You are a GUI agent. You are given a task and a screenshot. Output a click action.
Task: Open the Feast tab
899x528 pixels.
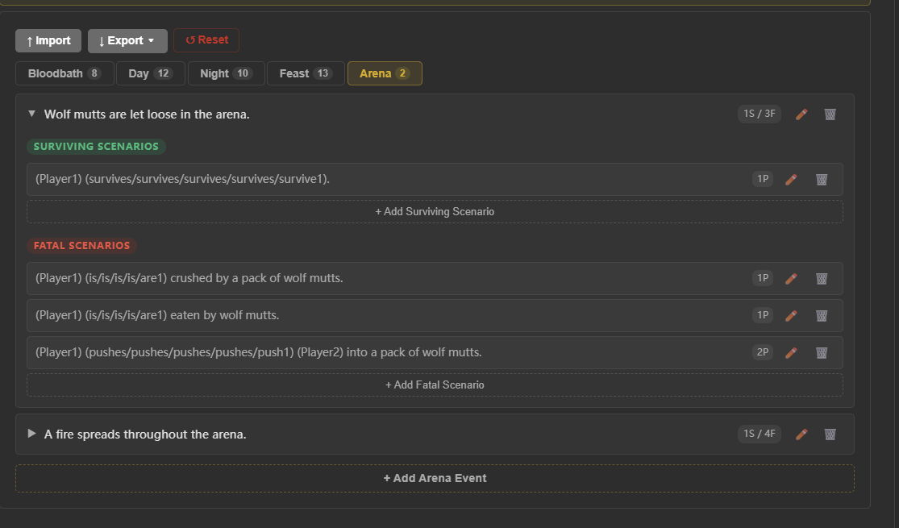coord(305,73)
